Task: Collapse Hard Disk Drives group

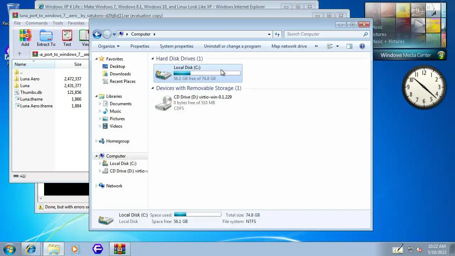Action: tap(153, 59)
